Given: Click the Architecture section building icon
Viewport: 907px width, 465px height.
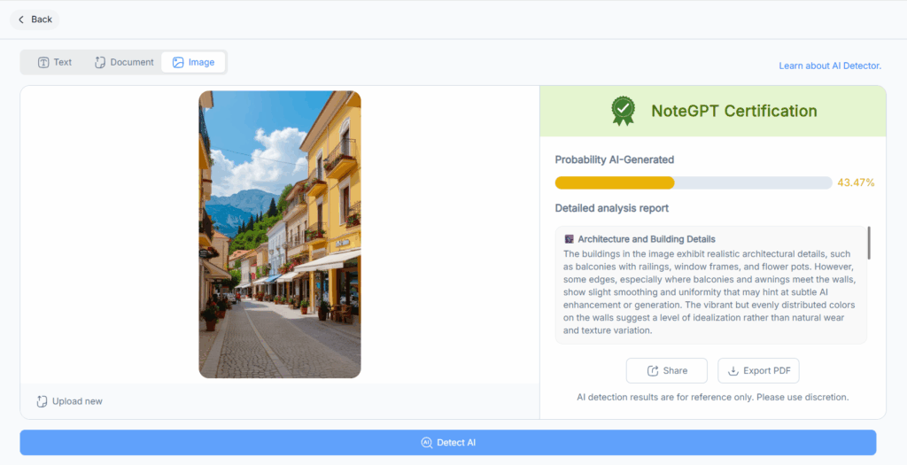Looking at the screenshot, I should [x=569, y=239].
